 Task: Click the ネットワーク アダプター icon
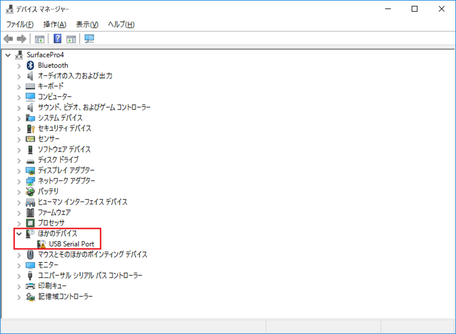(x=30, y=181)
